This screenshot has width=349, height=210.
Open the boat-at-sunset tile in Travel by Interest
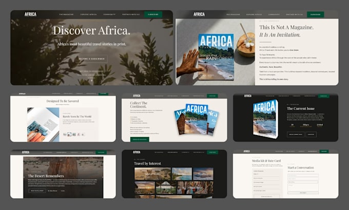pos(203,174)
